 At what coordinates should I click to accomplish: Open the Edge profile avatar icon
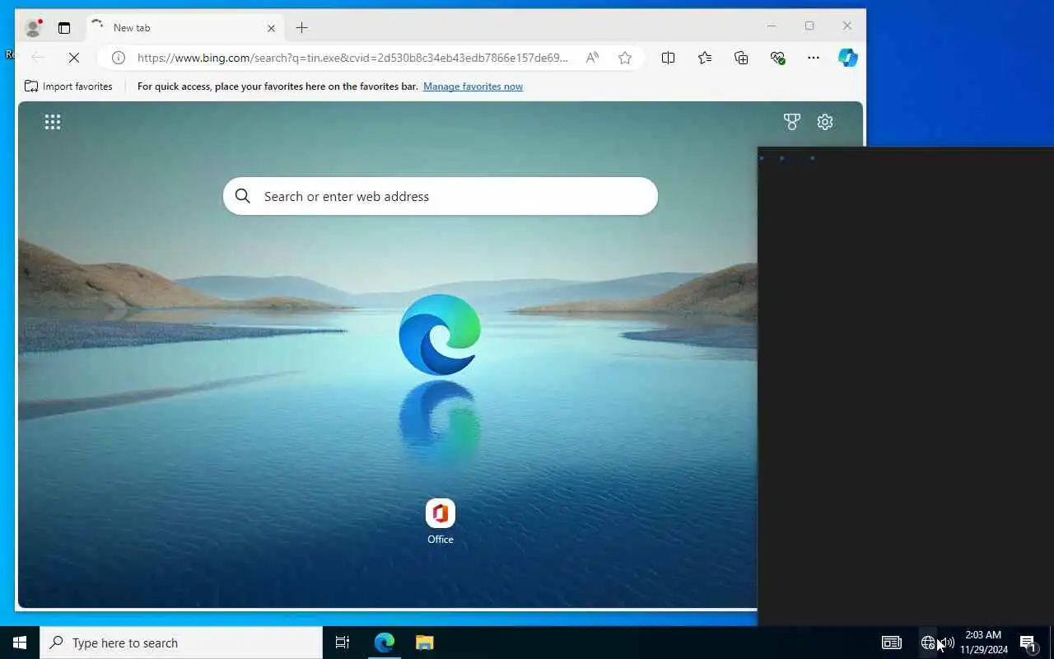coord(34,28)
